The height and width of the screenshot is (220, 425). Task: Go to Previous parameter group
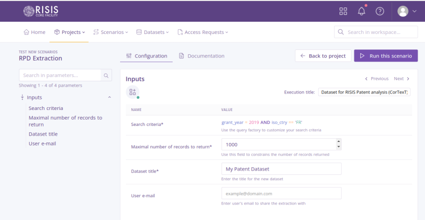click(x=377, y=79)
